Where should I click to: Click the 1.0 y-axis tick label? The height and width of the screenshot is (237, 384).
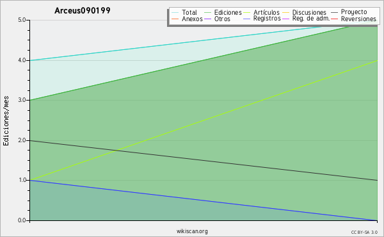(x=22, y=180)
